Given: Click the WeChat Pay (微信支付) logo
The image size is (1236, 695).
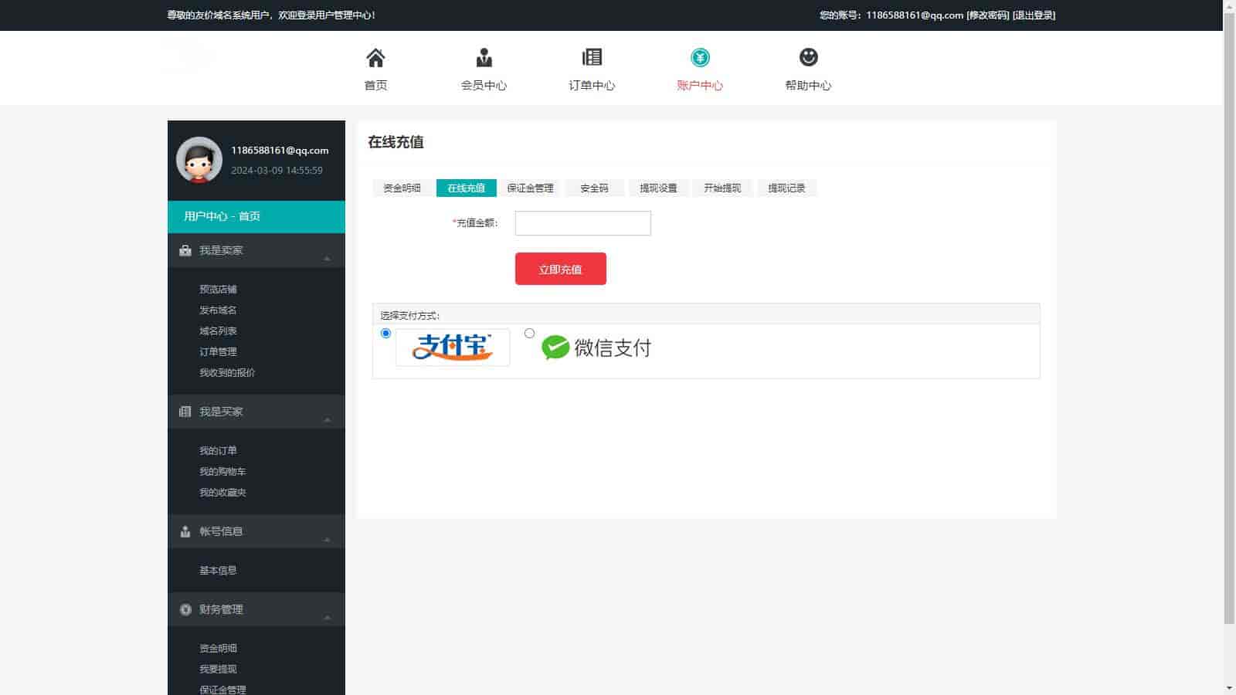Looking at the screenshot, I should (x=596, y=347).
